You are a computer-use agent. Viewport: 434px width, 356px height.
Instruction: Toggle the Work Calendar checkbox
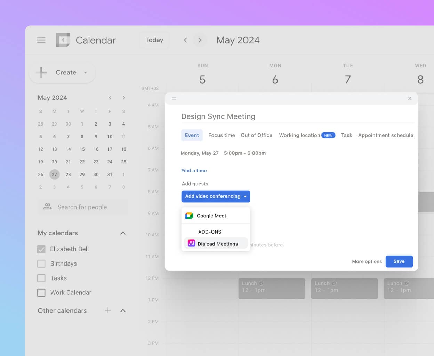[41, 293]
